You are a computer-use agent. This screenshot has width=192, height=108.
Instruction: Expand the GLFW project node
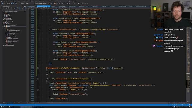point(5,16)
